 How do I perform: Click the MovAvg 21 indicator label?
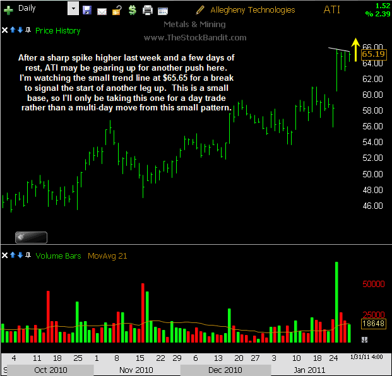coord(109,256)
